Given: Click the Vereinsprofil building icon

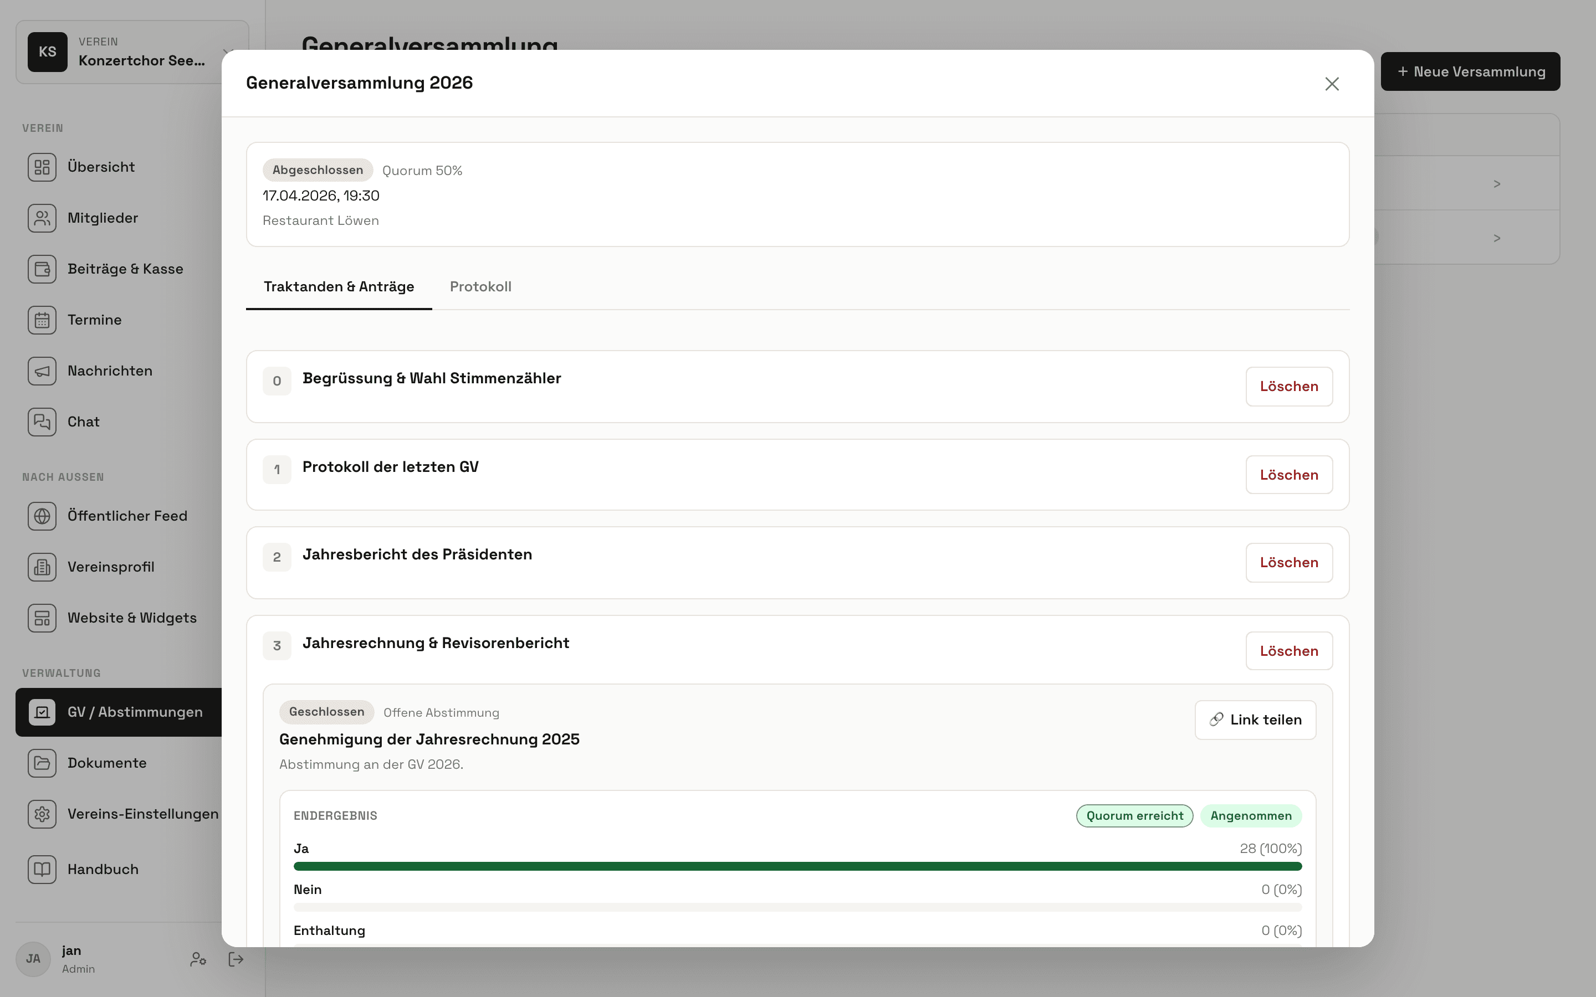Looking at the screenshot, I should coord(42,567).
